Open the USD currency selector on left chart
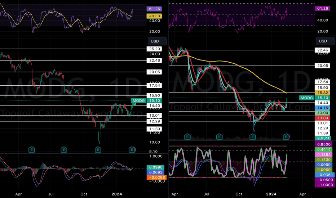The width and height of the screenshot is (336, 198). [157, 41]
